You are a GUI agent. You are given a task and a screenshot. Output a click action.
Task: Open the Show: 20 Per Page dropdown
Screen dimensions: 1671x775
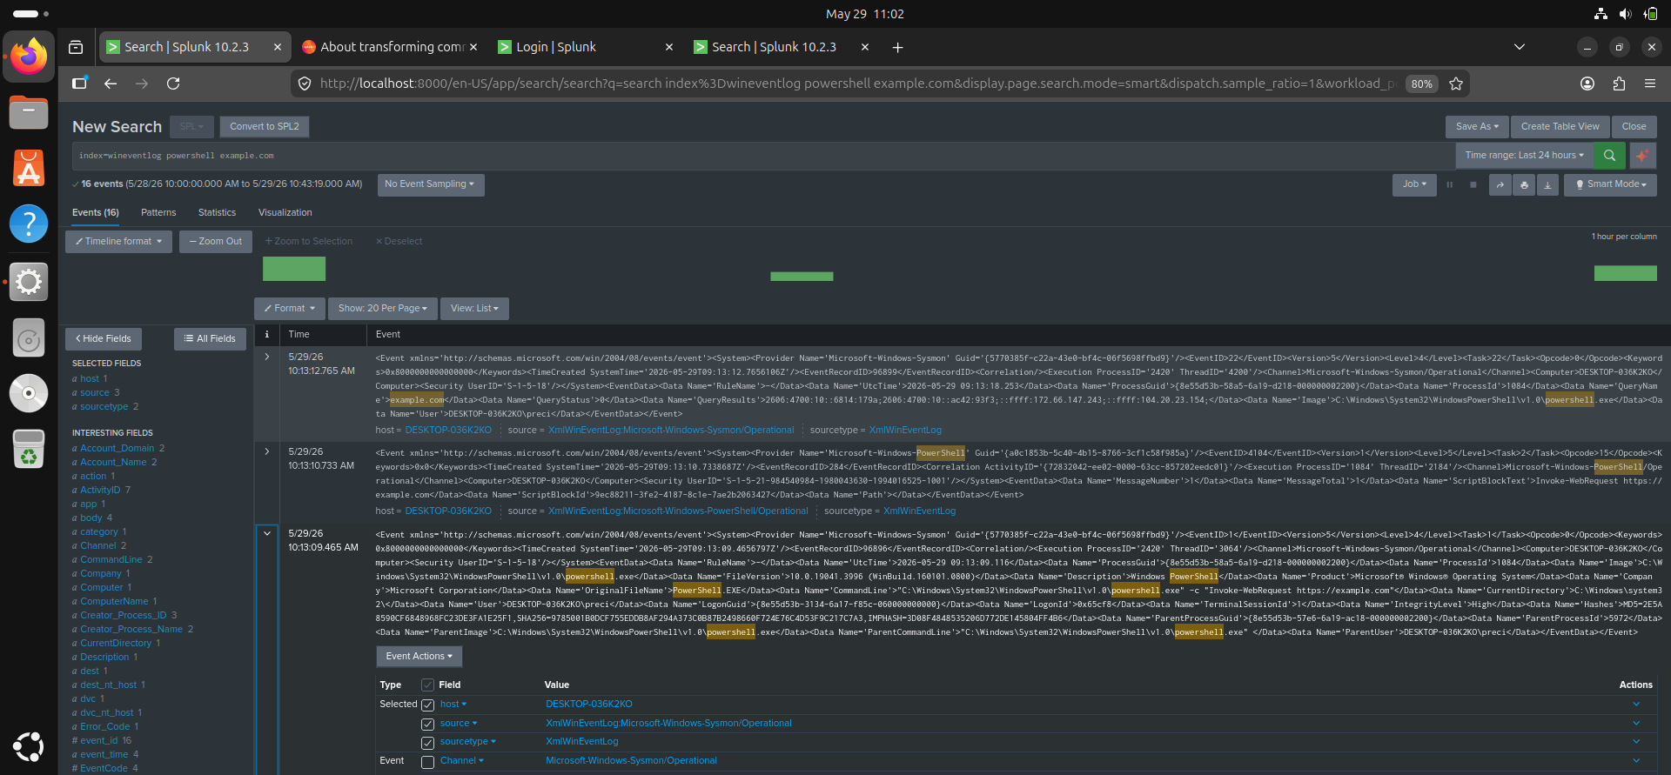[x=382, y=309]
